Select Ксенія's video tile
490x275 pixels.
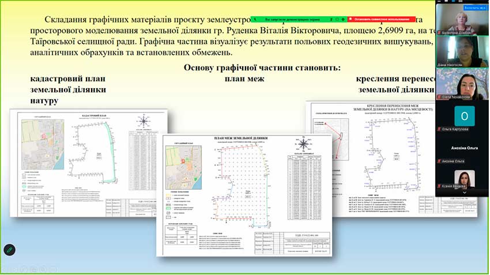(465, 179)
